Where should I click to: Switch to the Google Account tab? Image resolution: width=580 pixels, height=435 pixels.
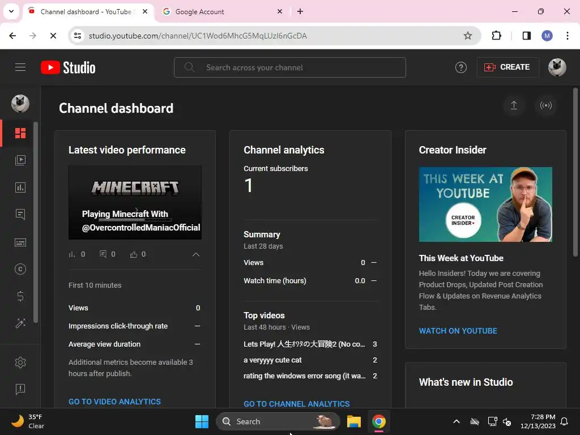click(222, 11)
